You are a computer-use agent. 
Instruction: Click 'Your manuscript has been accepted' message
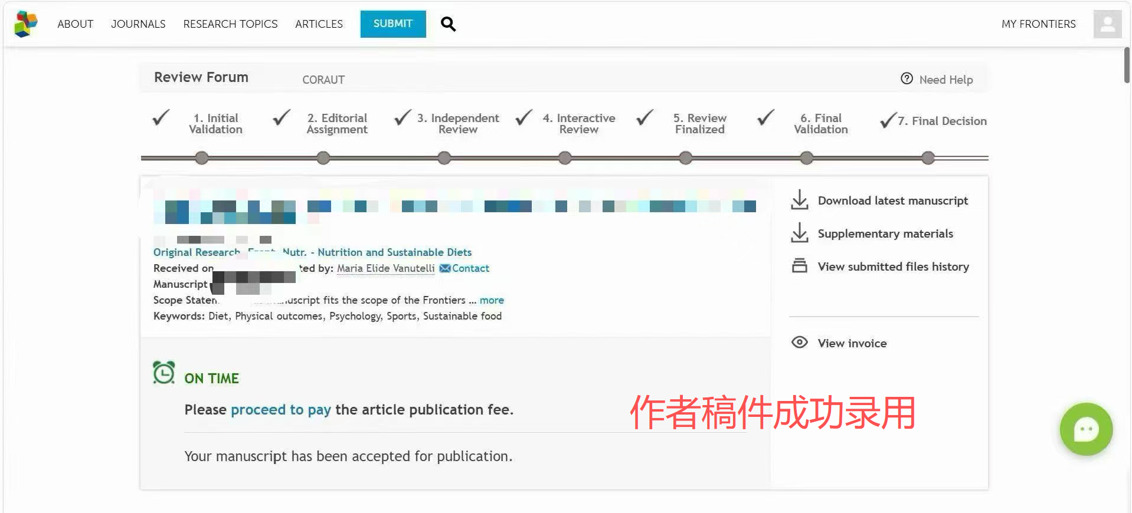(348, 456)
